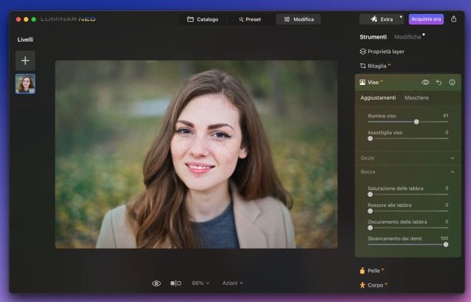Image resolution: width=471 pixels, height=302 pixels.
Task: Toggle before/after compare icon
Action: pos(176,283)
